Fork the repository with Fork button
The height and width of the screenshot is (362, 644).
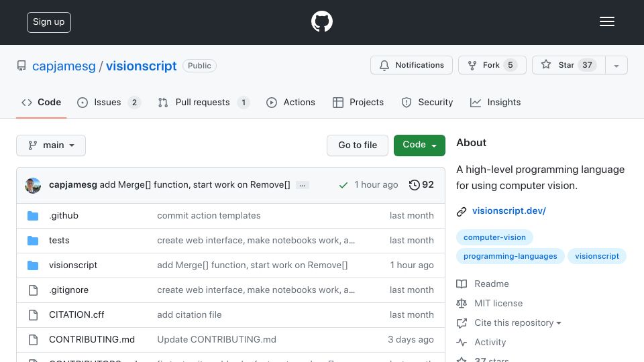[x=492, y=65]
